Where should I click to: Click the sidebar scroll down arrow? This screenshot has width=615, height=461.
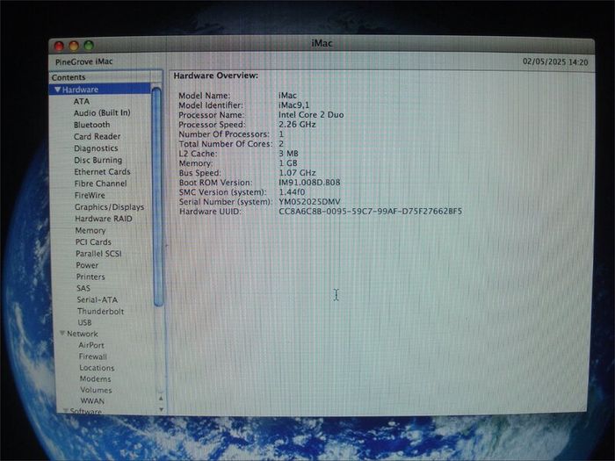[x=161, y=409]
